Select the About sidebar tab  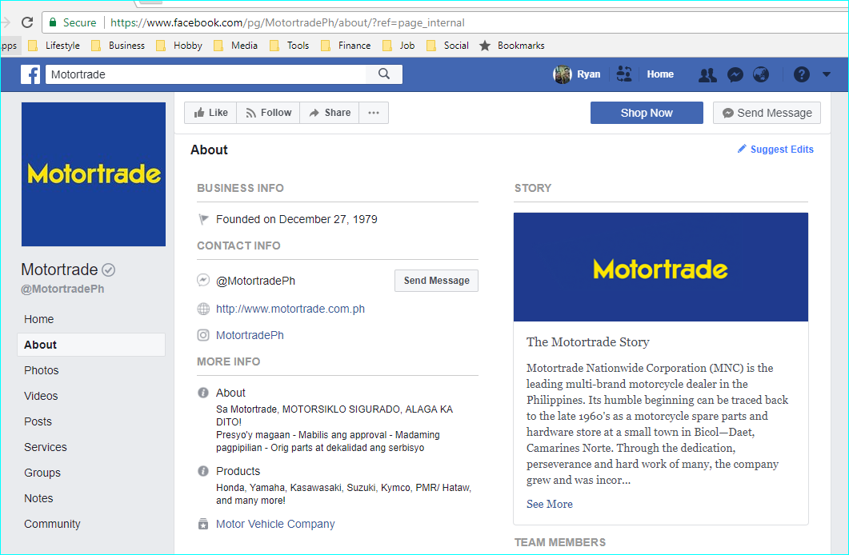pos(91,345)
